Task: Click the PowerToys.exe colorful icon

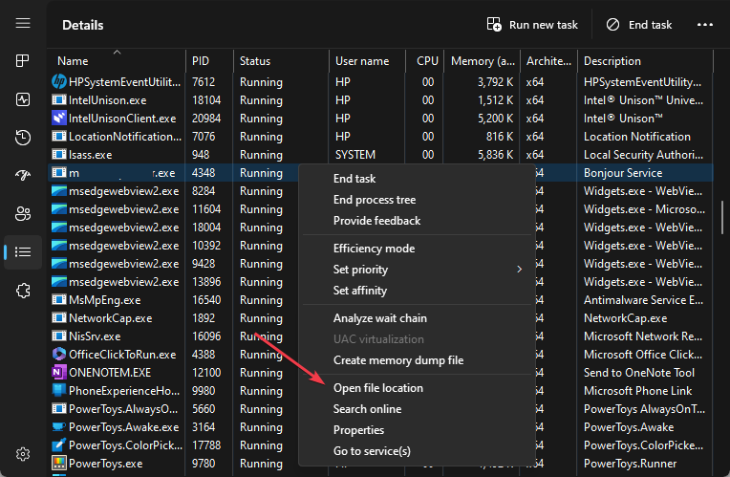Action: (58, 463)
